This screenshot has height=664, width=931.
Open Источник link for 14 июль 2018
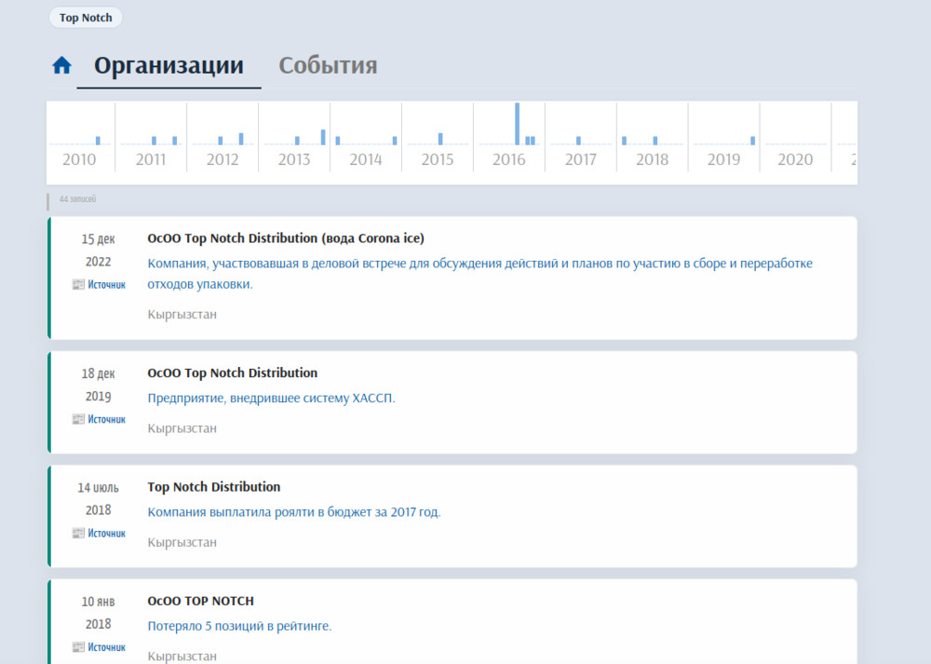[106, 534]
